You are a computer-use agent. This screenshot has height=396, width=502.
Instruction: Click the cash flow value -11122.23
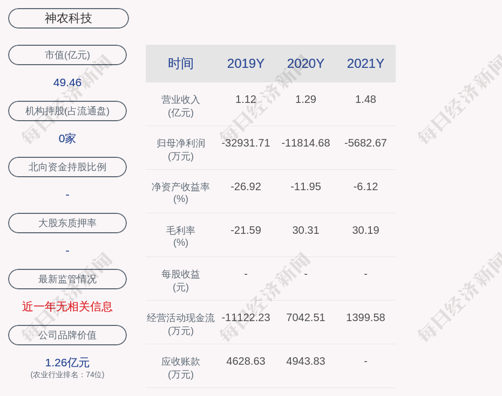pyautogui.click(x=246, y=317)
